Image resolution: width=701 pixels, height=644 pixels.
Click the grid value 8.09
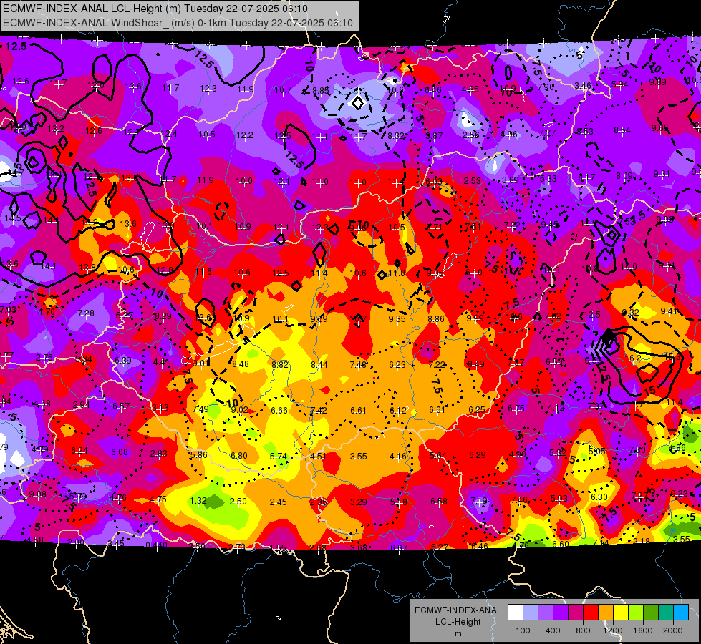624,176
